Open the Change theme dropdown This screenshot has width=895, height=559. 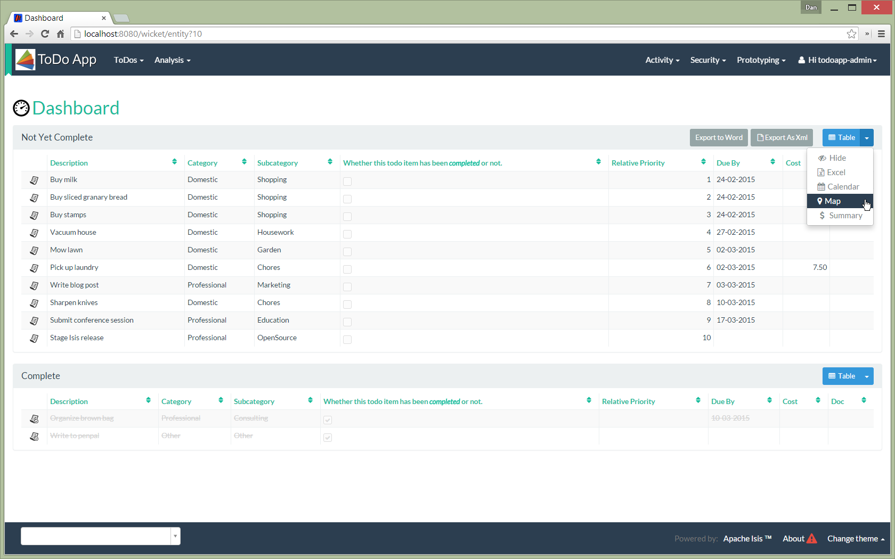[856, 539]
